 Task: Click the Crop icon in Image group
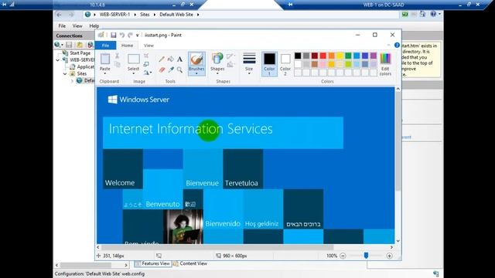[146, 56]
